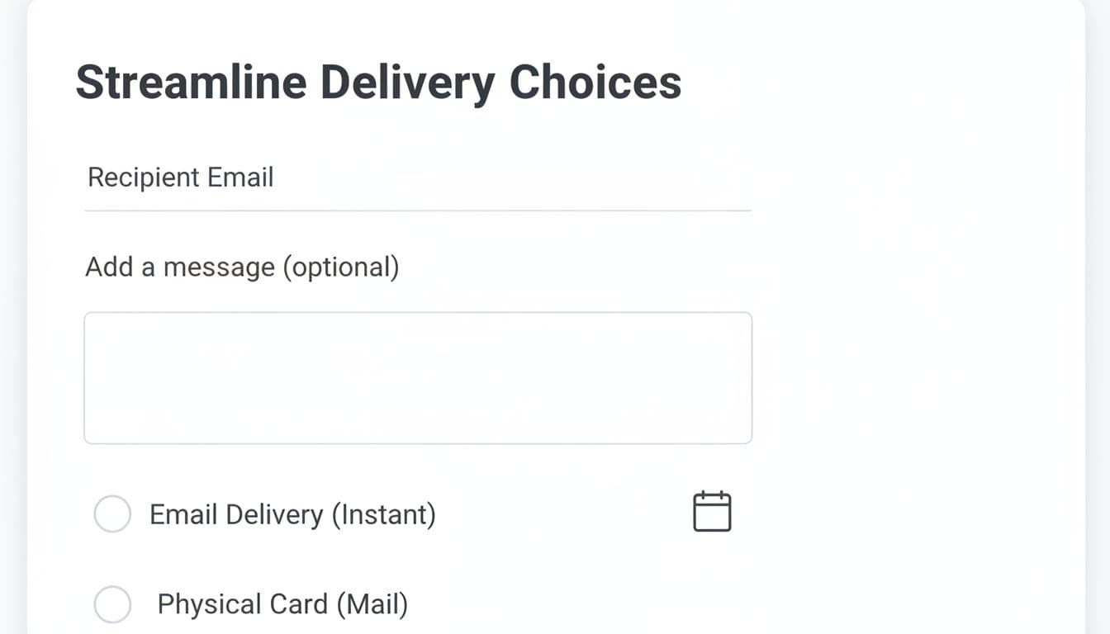Click the Recipient Email placeholder text
Image resolution: width=1110 pixels, height=634 pixels.
[180, 177]
